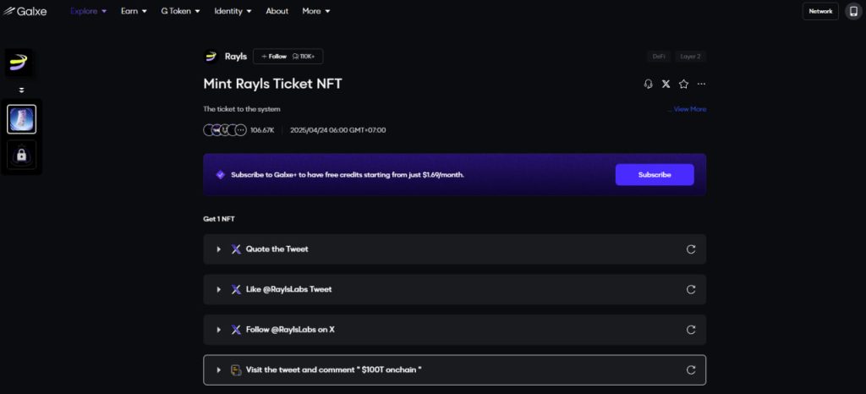Share the quest via the X icon

tap(666, 84)
